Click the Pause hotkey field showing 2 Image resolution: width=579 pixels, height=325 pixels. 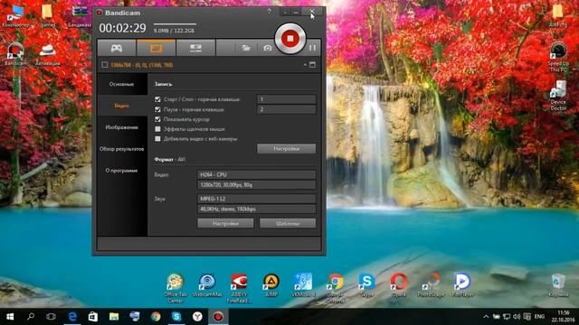(287, 109)
